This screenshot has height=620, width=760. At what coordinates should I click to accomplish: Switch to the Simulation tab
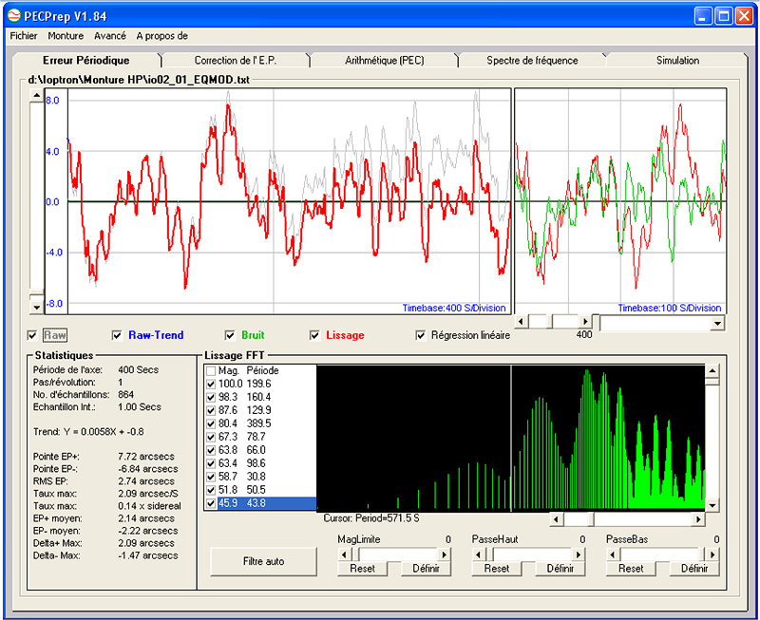pyautogui.click(x=677, y=60)
